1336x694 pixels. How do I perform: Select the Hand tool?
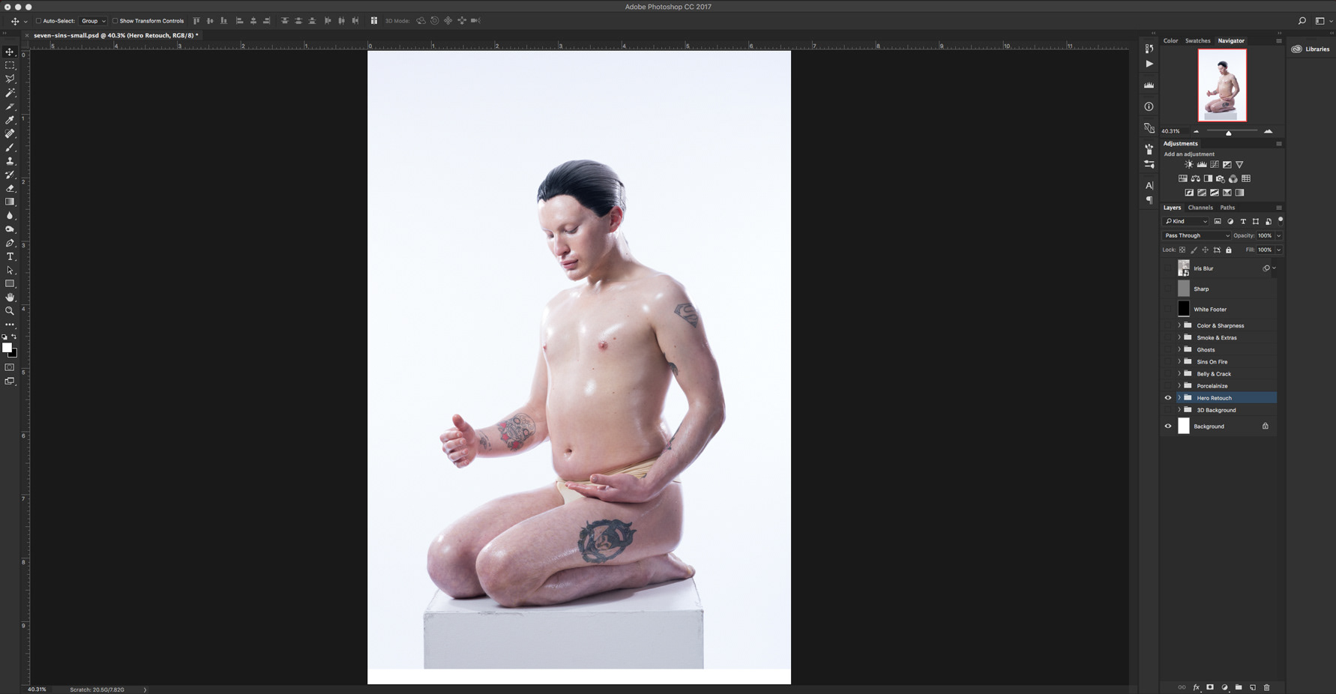(10, 298)
